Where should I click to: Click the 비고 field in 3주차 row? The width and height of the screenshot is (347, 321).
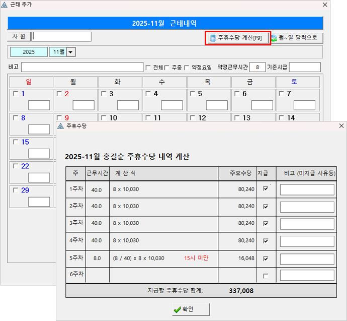307,224
